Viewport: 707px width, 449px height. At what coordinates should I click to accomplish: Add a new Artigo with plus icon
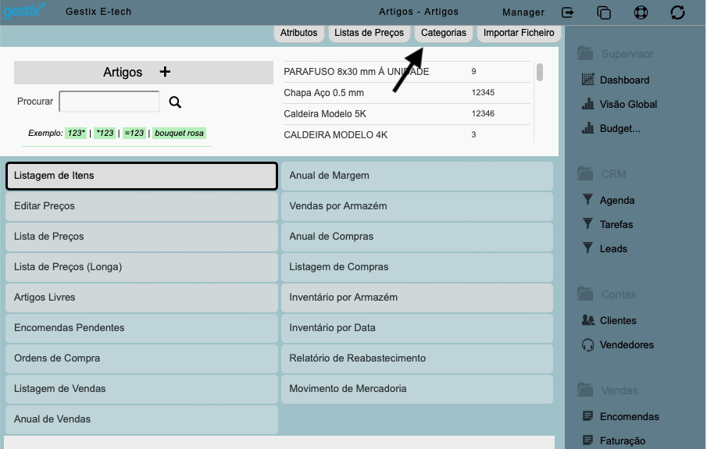[x=165, y=72]
